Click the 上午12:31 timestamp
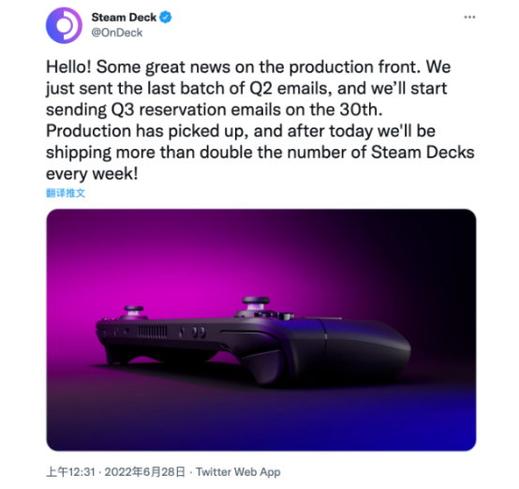The width and height of the screenshot is (519, 489). (x=71, y=472)
